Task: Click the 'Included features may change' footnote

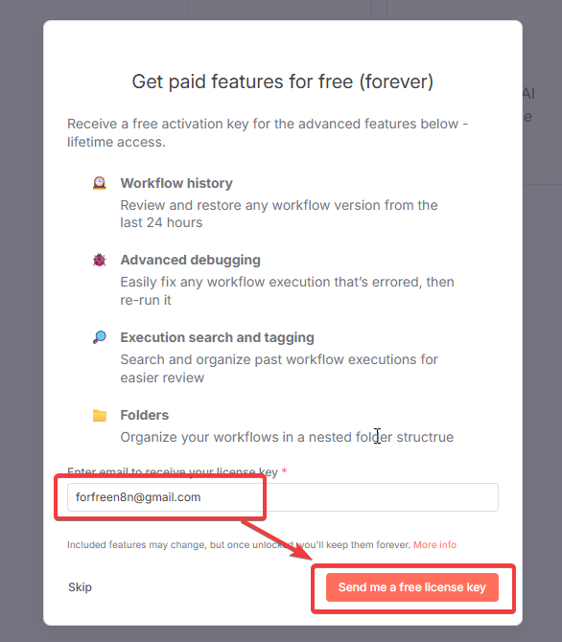Action: (239, 544)
